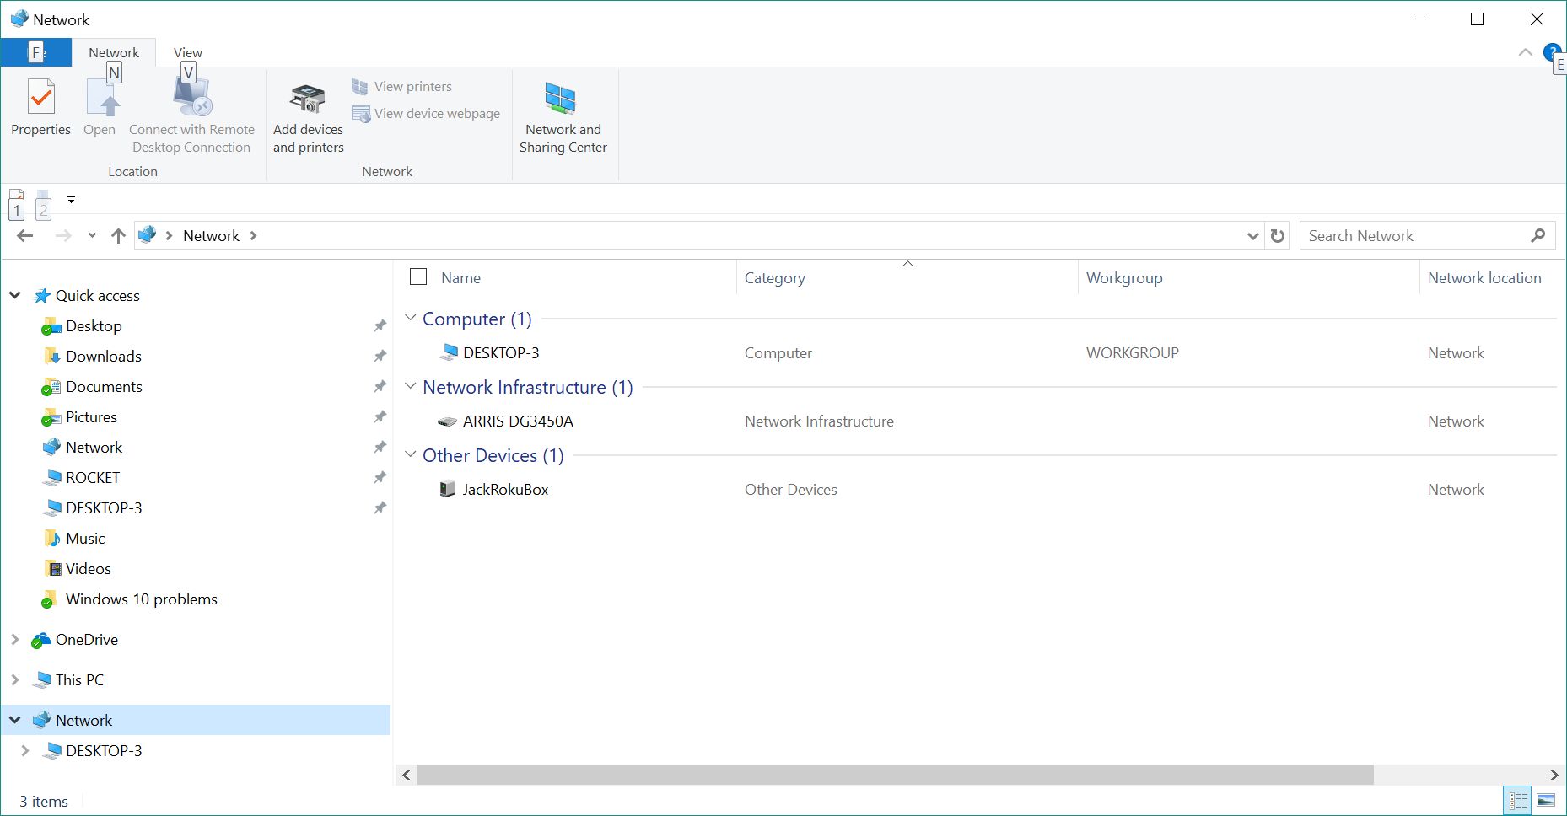
Task: Click the search magnifier icon
Action: pos(1537,236)
